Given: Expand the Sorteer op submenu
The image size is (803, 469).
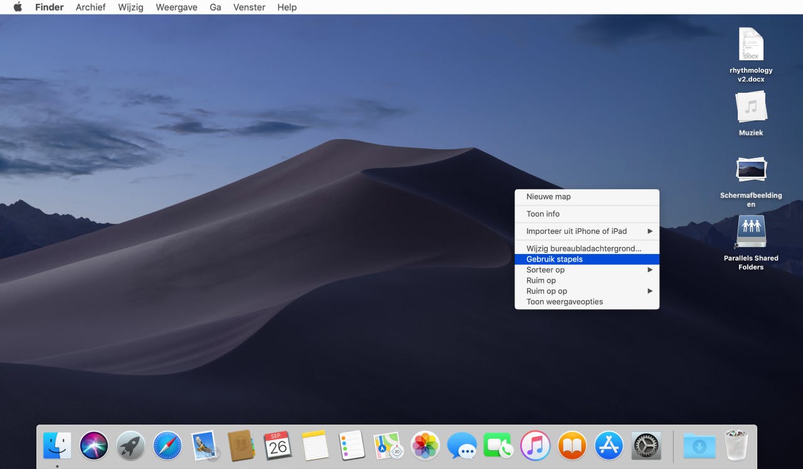Looking at the screenshot, I should click(587, 270).
